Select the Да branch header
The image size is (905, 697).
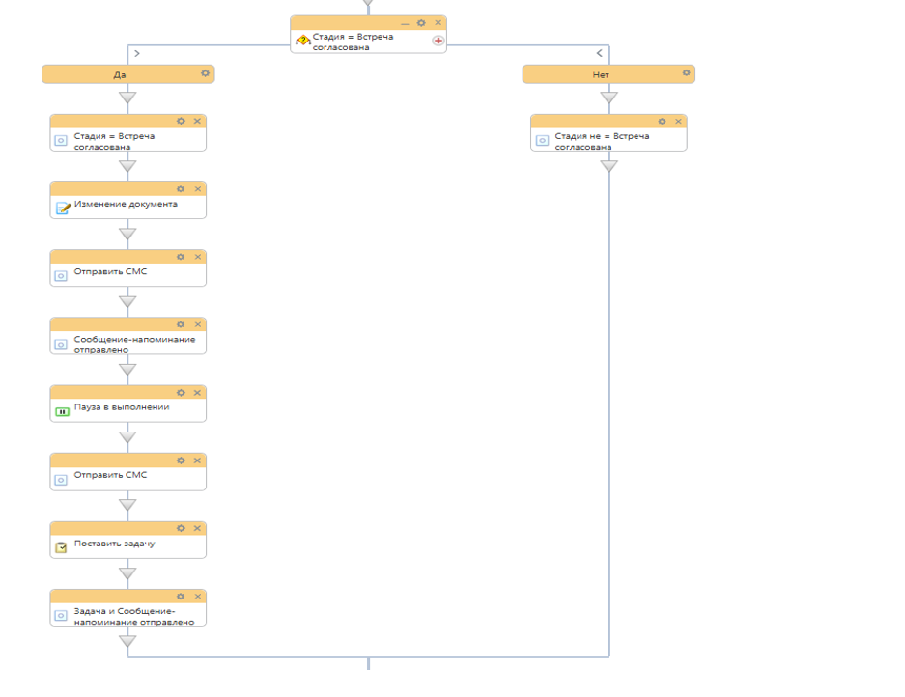[x=128, y=74]
